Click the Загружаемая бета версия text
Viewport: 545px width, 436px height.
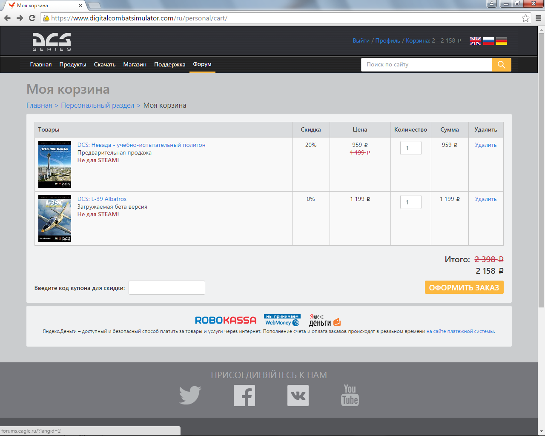(112, 207)
